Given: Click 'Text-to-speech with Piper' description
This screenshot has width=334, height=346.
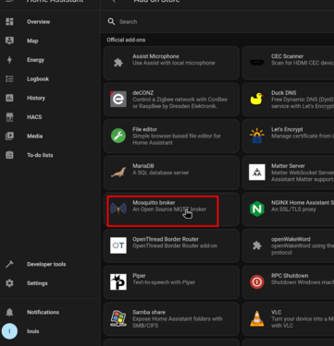Looking at the screenshot, I should click(x=164, y=282).
